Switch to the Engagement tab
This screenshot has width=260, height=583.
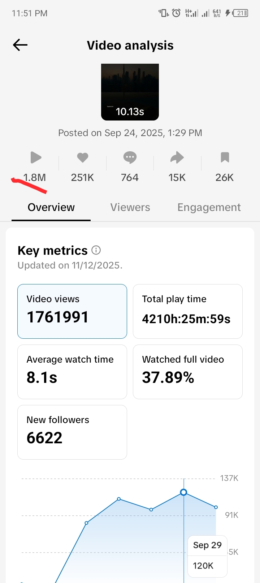point(209,207)
